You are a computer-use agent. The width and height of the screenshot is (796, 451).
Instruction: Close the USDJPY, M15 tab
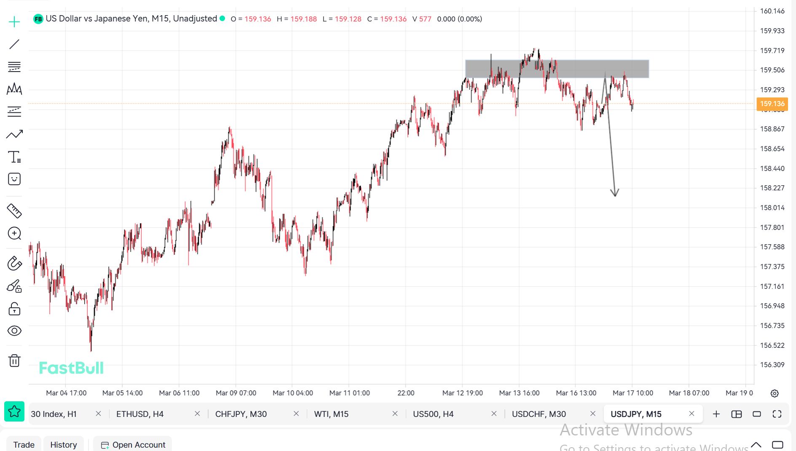coord(691,414)
